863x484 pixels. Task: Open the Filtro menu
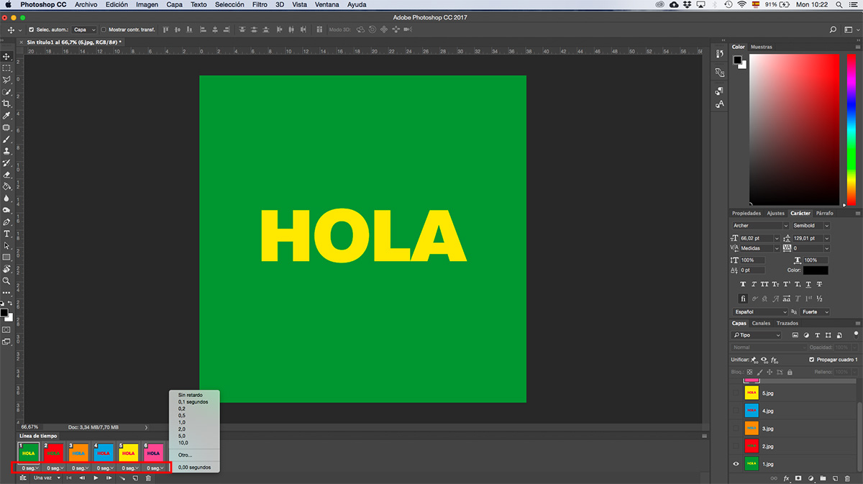(260, 4)
